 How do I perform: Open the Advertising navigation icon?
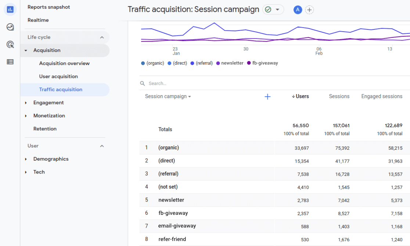(10, 44)
